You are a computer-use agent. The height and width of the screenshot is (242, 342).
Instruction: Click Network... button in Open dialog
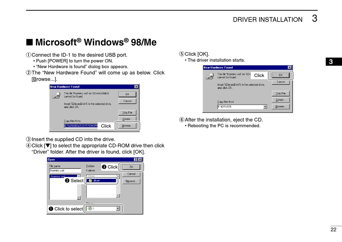click(131, 182)
